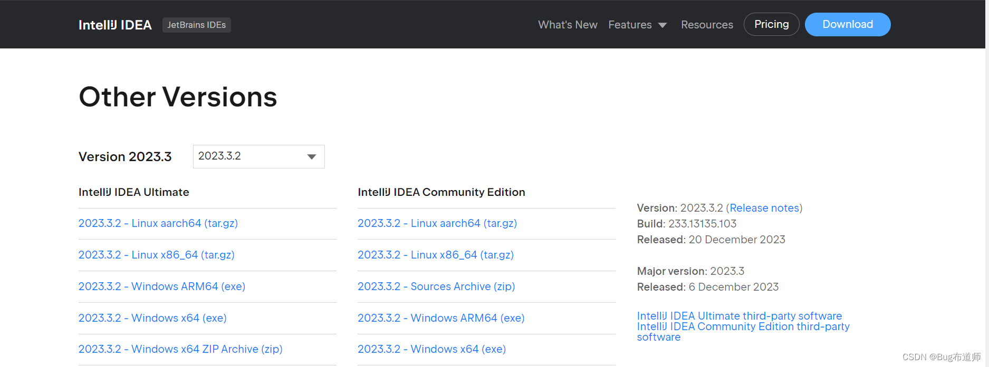The width and height of the screenshot is (989, 367).
Task: Download Community 2023.3.2 Windows ARM64 exe
Action: click(441, 318)
